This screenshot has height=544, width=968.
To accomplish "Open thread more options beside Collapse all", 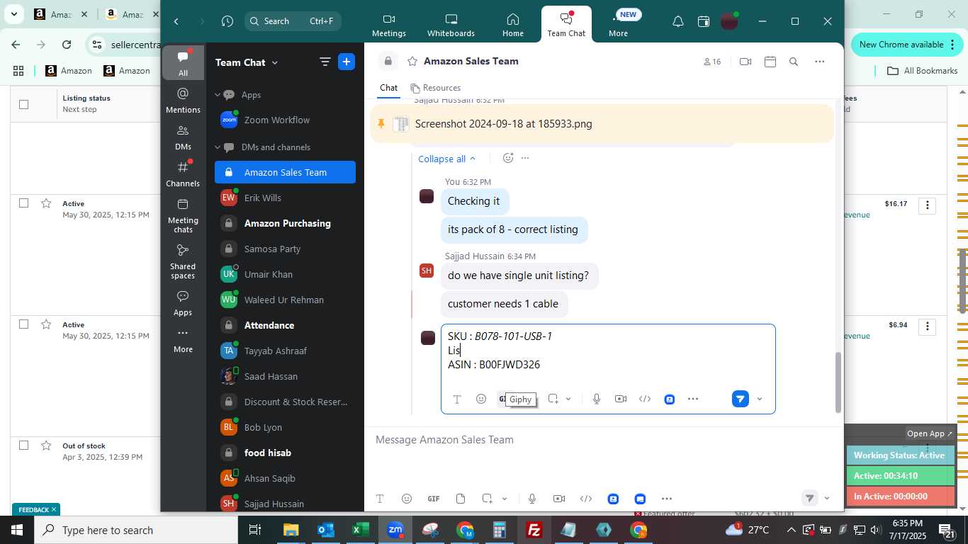I will pos(525,158).
